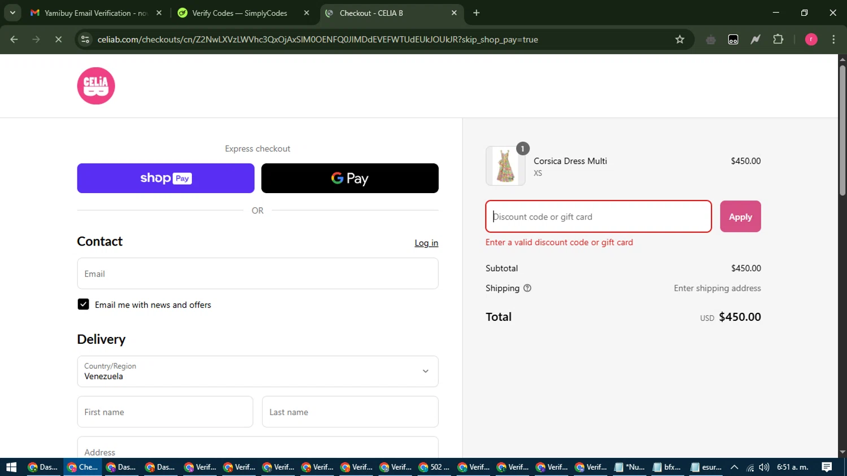Open the Chrome three-dot menu
Screen dimensions: 847x476
point(833,40)
